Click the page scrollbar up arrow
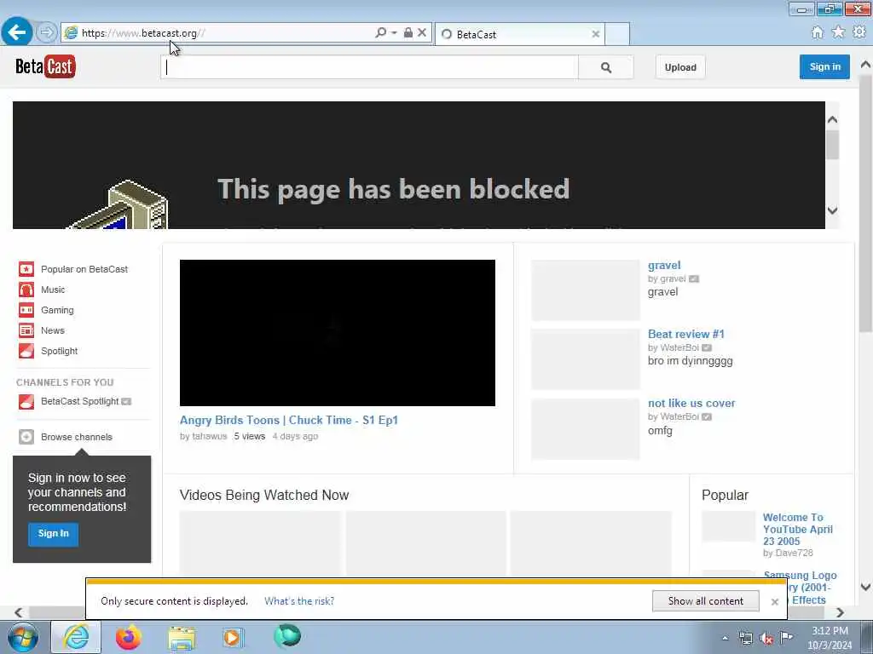Screen dimensions: 873x654 tap(865, 65)
